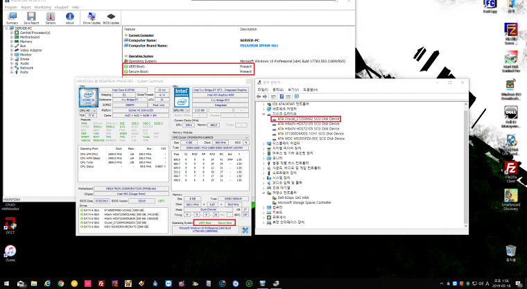Open the Windows Start menu
Image resolution: width=527 pixels, height=289 pixels.
click(x=6, y=283)
